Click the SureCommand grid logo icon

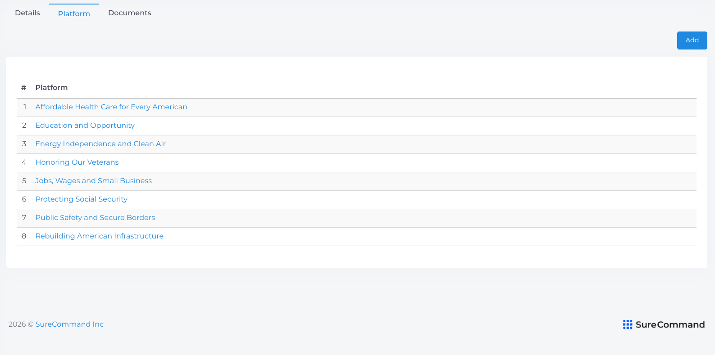[628, 324]
